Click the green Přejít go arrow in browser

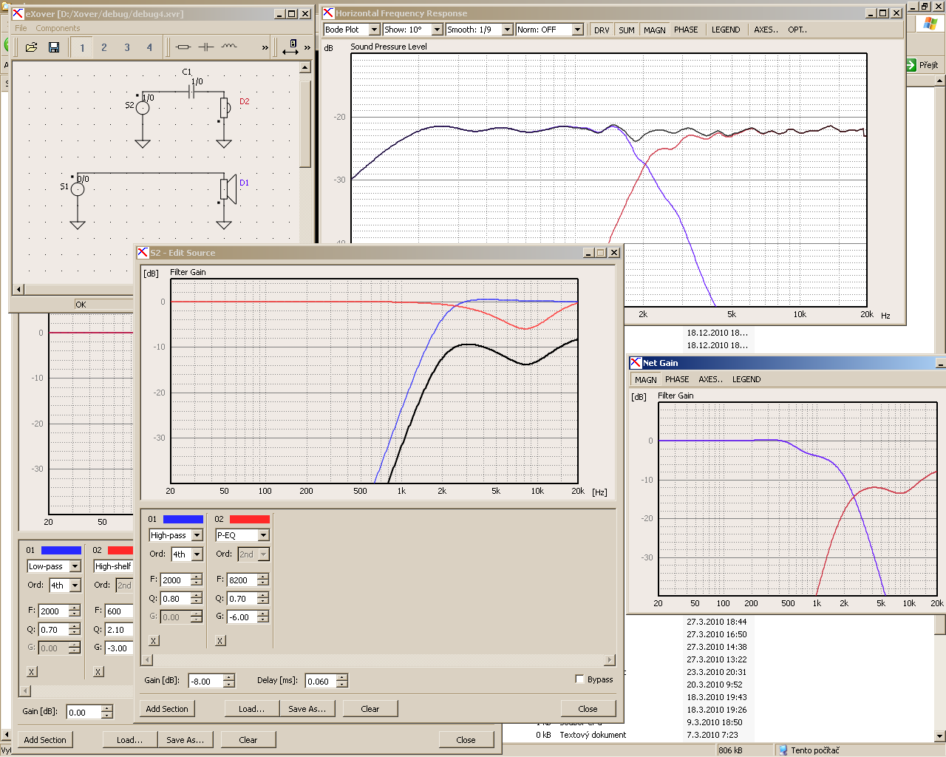pos(911,65)
